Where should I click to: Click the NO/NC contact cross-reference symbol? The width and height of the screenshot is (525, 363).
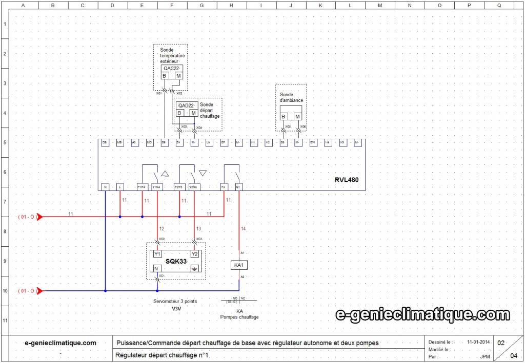click(239, 300)
